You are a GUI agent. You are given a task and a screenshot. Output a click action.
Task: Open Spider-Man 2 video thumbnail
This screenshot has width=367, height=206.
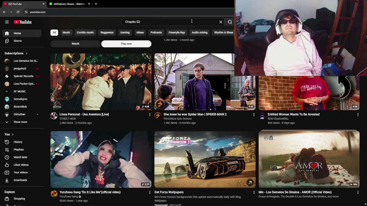205,82
